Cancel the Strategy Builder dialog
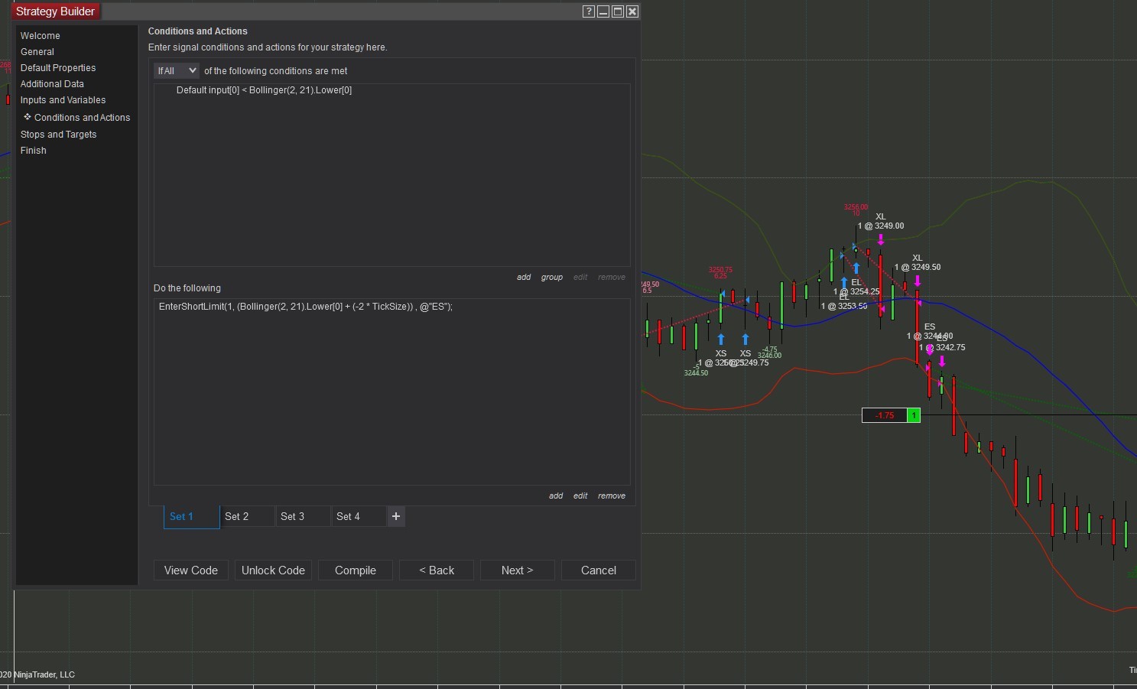This screenshot has width=1137, height=689. click(599, 570)
